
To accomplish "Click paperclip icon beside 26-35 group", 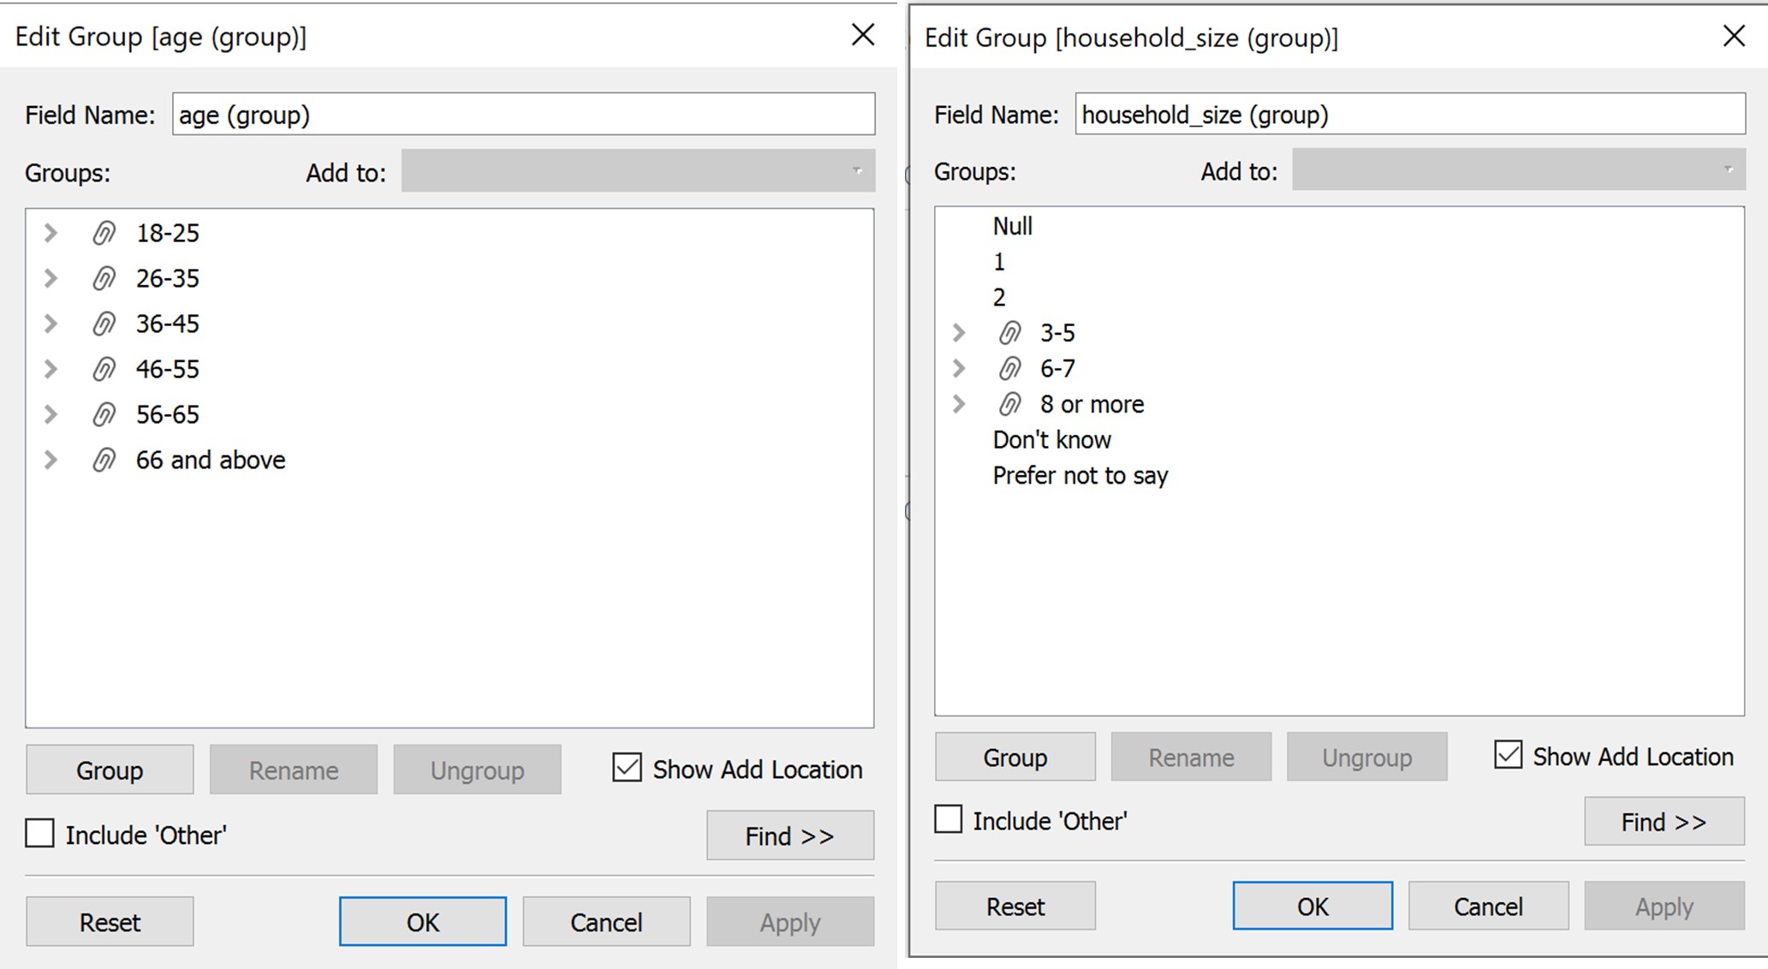I will 104,278.
